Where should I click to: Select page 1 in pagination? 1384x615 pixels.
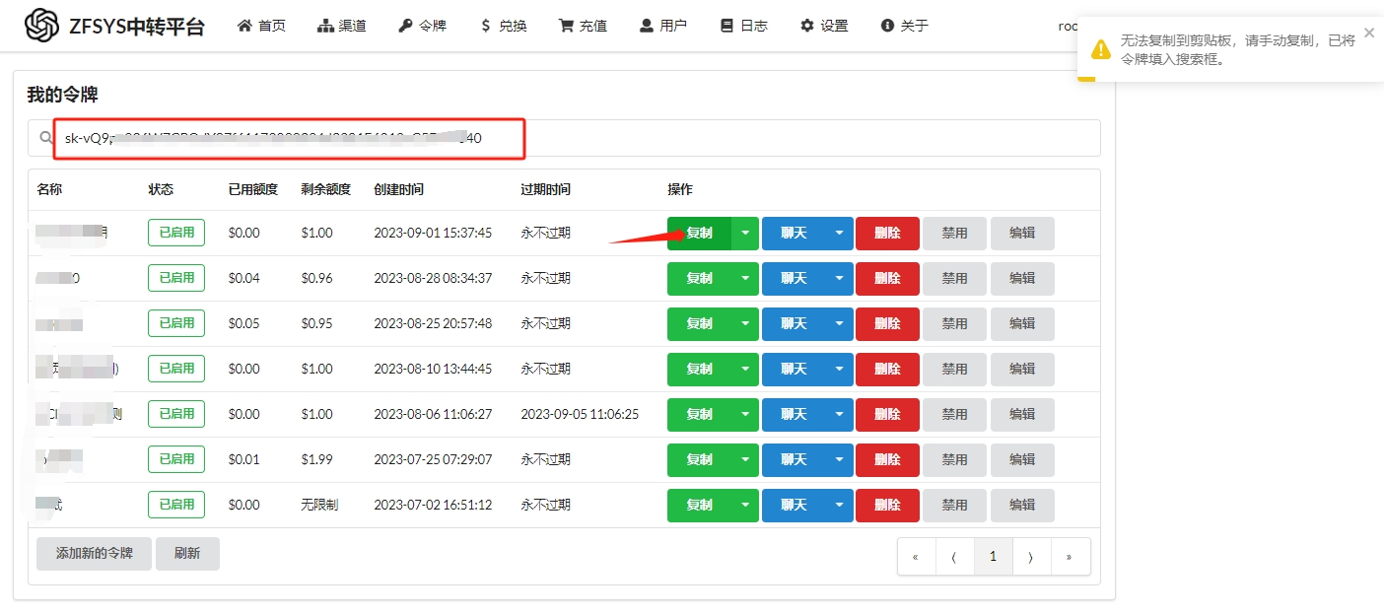[x=993, y=557]
